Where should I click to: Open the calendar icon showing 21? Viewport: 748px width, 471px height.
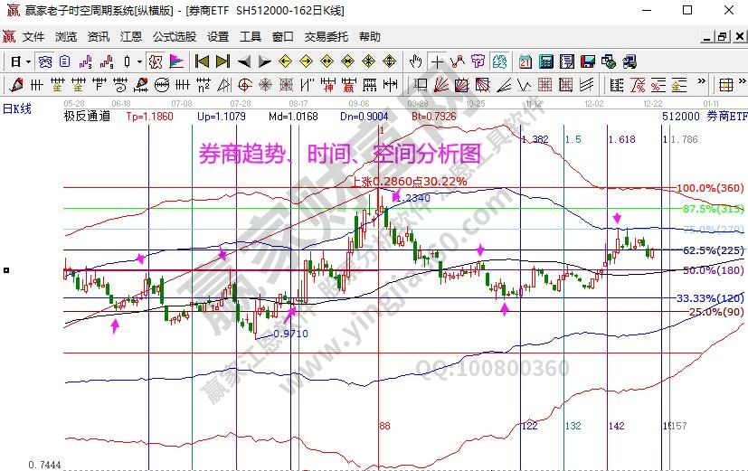(x=525, y=61)
